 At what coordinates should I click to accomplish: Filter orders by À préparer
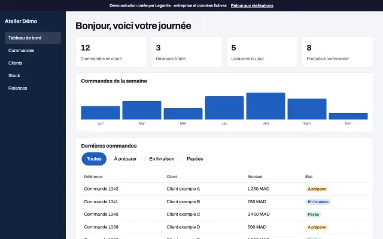pos(125,159)
